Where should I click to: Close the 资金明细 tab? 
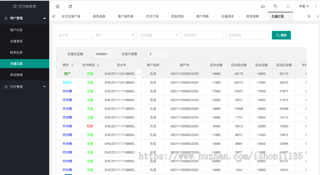(x=189, y=17)
